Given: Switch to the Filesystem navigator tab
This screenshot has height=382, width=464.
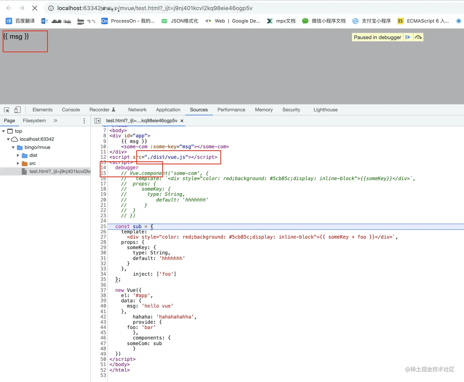Looking at the screenshot, I should coord(34,121).
